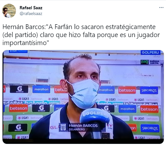Click the orange betsson logo at lower left
166x147 pixels.
[18, 108]
